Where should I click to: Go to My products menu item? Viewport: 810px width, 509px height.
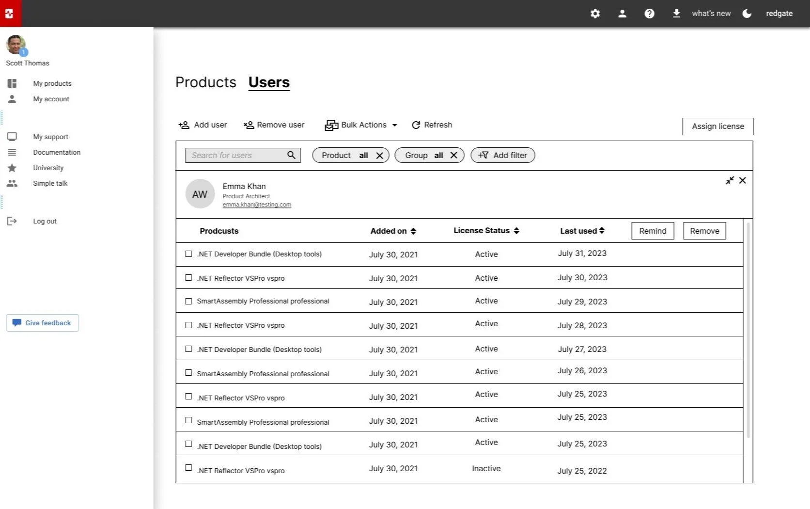point(52,83)
